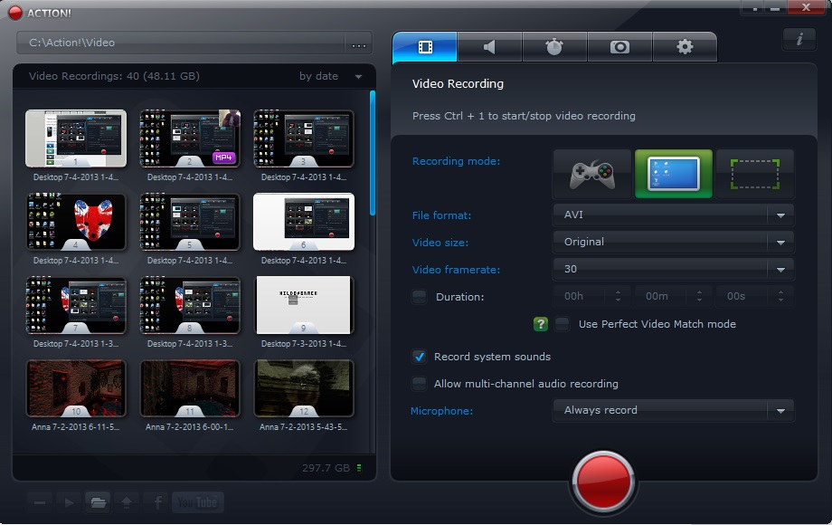
Task: Select recording thumbnail 2 with MP4 badge
Action: tap(190, 138)
